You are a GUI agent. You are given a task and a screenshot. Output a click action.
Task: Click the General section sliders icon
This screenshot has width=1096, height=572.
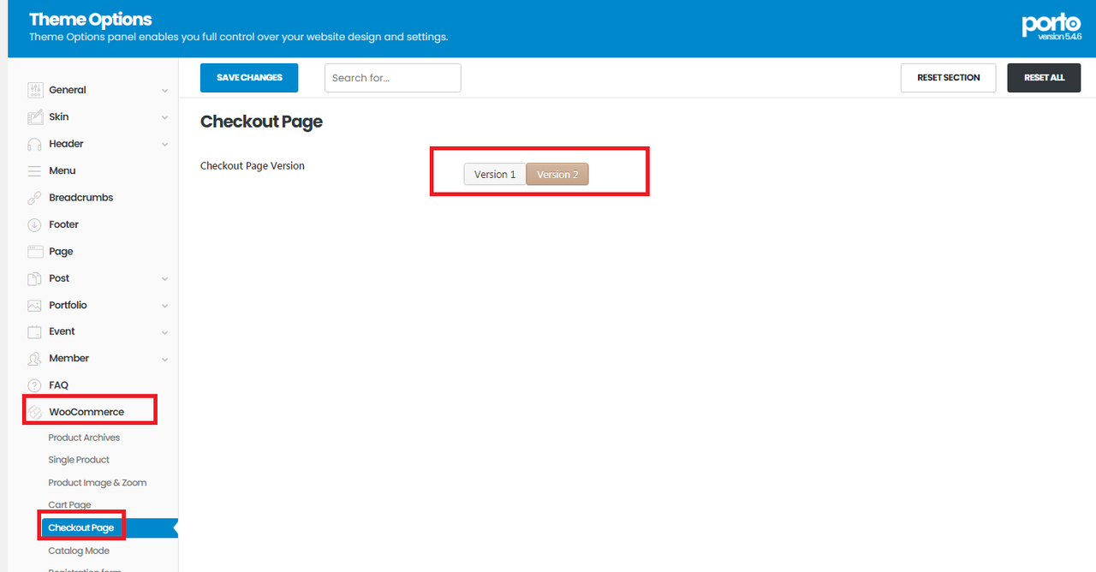click(x=35, y=90)
